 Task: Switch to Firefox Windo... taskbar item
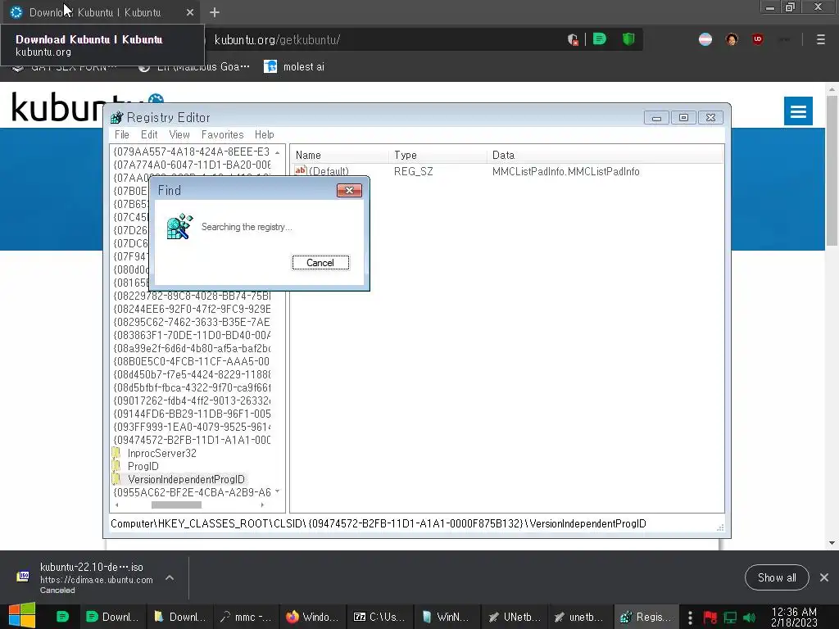[312, 617]
